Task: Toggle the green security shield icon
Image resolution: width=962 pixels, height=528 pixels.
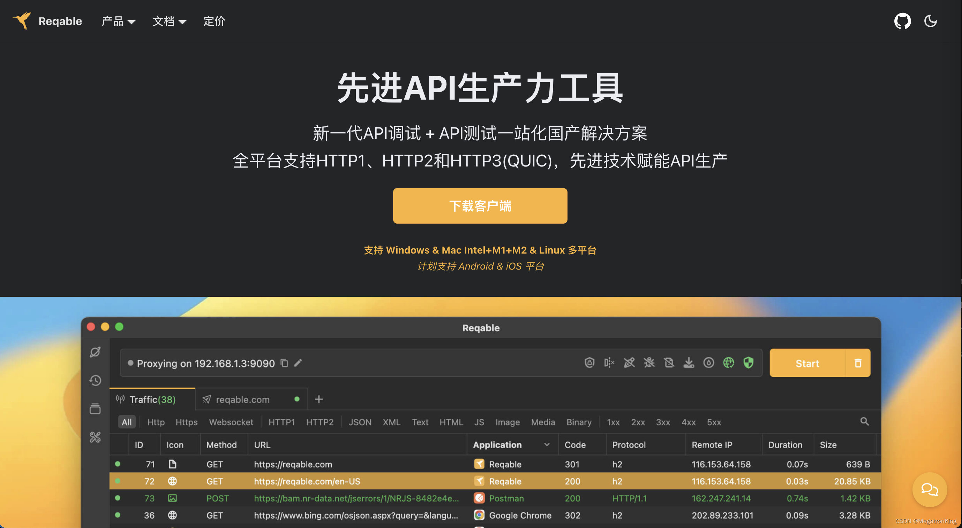Action: coord(749,363)
